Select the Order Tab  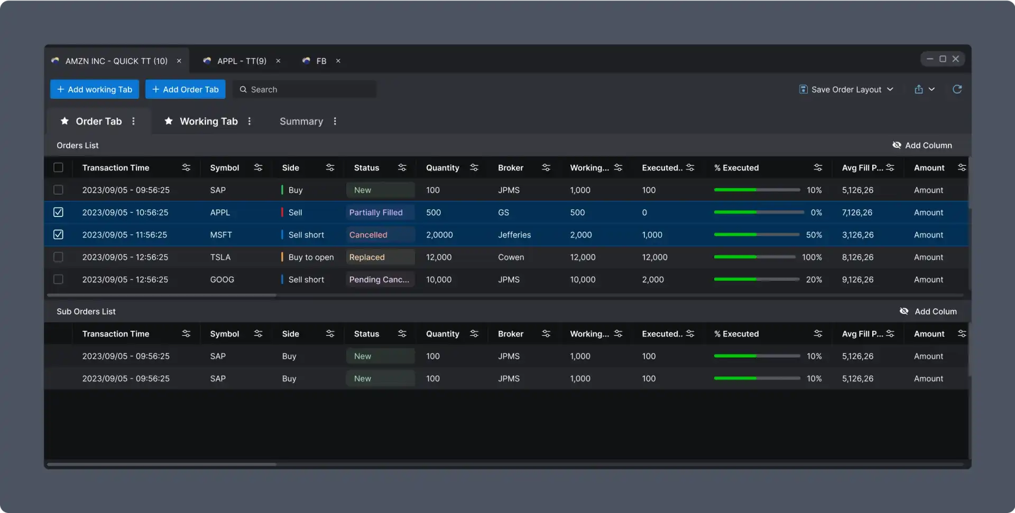tap(99, 121)
